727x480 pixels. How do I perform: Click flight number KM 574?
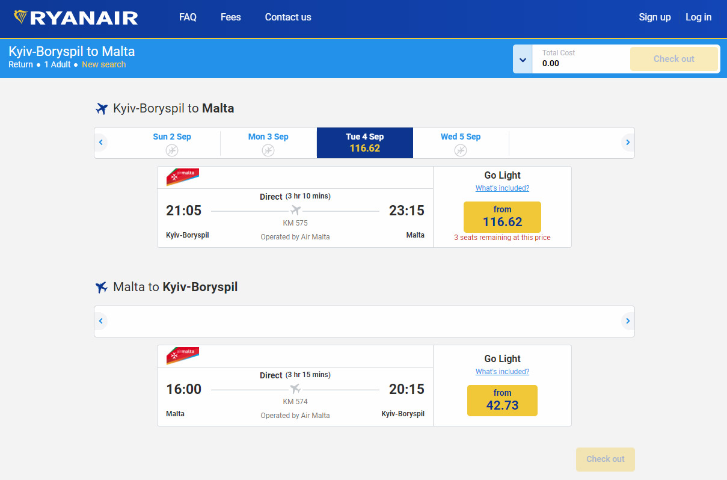point(295,402)
